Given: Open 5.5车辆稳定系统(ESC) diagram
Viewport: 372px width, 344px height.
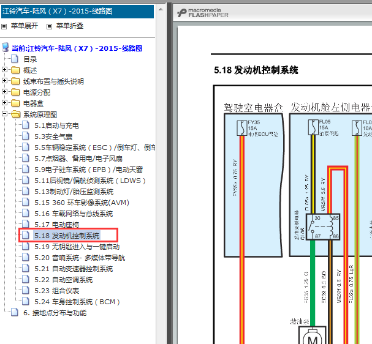Looking at the screenshot, I should click(x=94, y=148).
